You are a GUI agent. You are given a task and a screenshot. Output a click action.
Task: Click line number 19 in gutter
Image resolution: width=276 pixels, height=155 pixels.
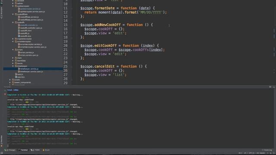click(65, 41)
